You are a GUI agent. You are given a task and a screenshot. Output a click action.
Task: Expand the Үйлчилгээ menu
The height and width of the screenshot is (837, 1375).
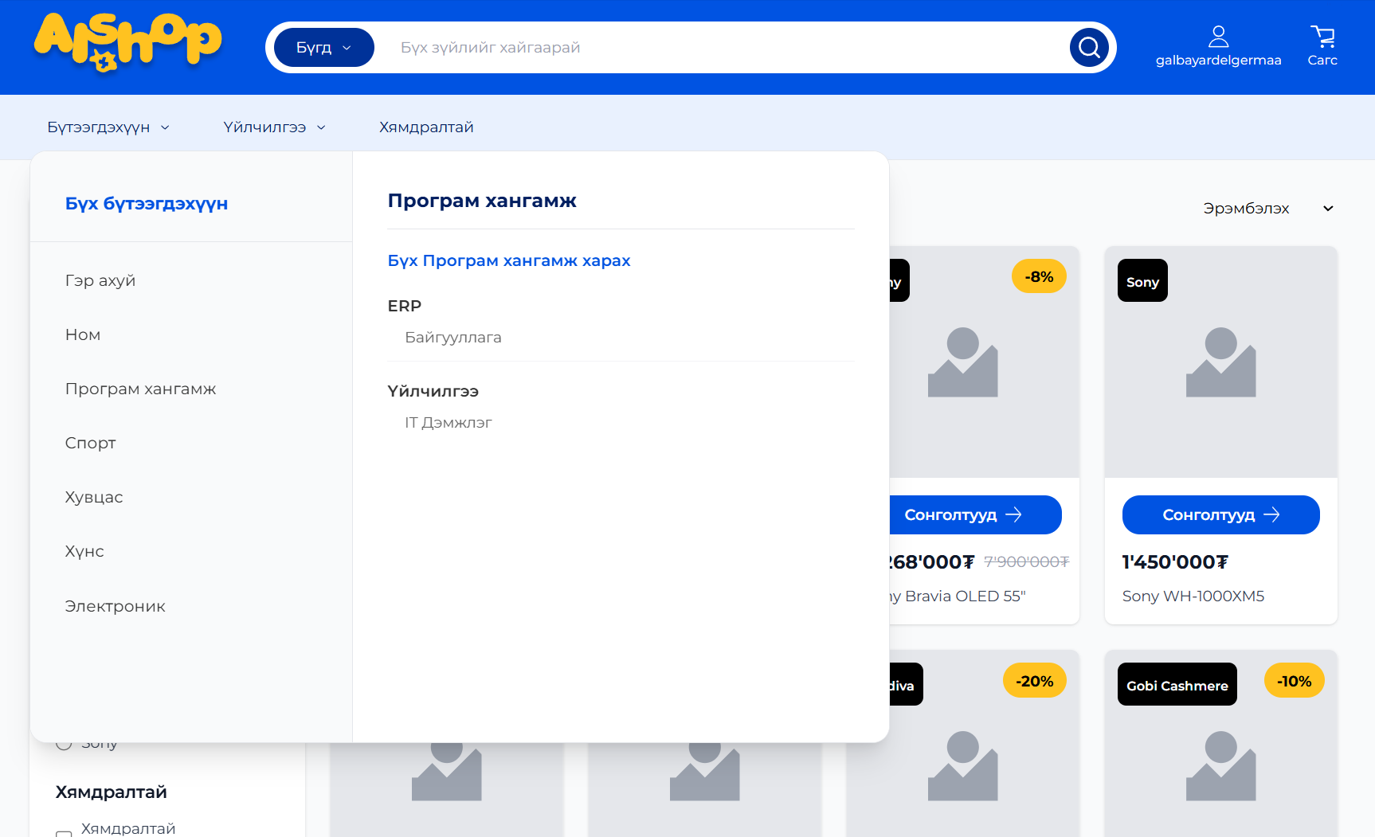click(x=275, y=127)
